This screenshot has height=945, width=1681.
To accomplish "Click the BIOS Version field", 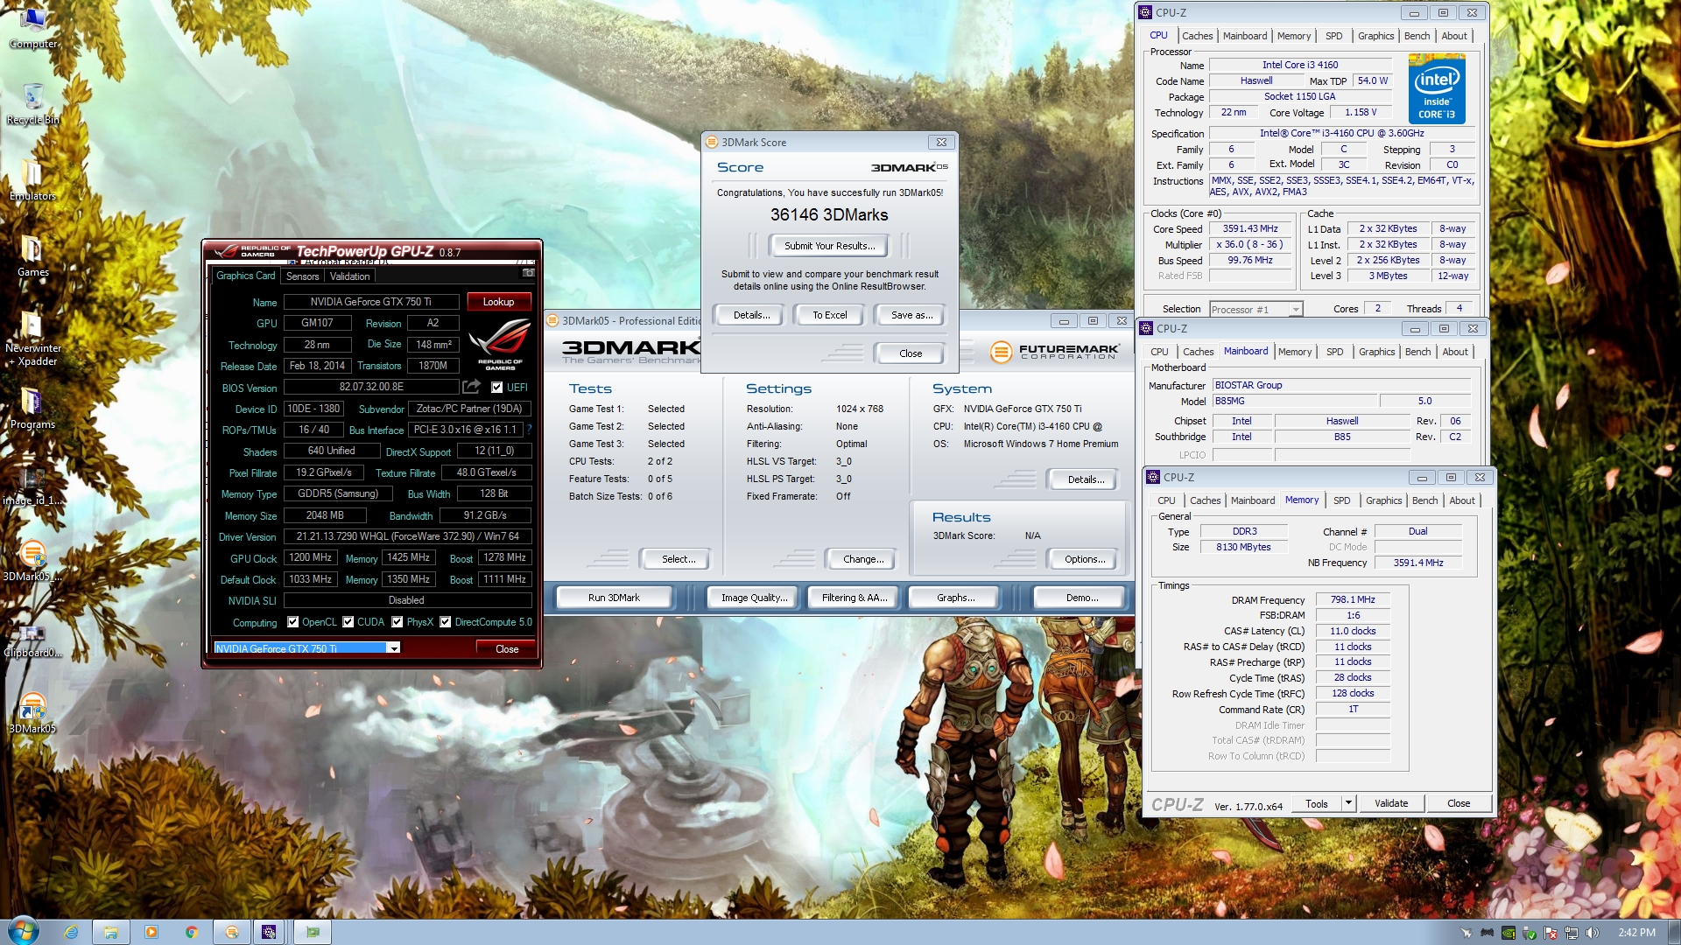I will 370,387.
